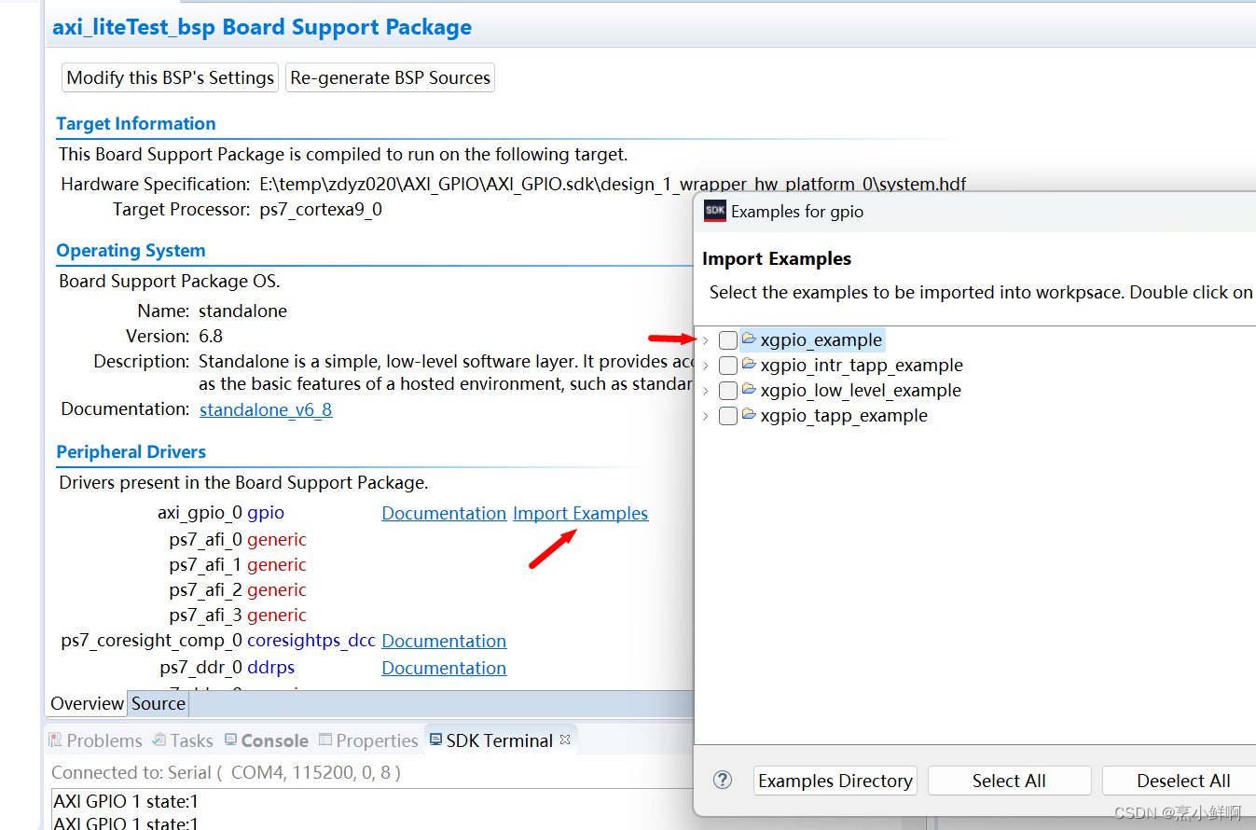Click the coresightps_dcc driver name
This screenshot has width=1256, height=830.
(311, 641)
